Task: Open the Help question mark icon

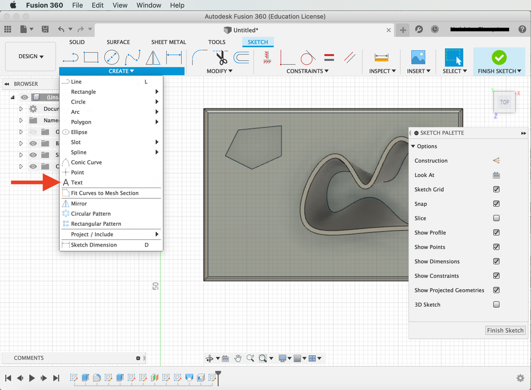Action: [522, 30]
